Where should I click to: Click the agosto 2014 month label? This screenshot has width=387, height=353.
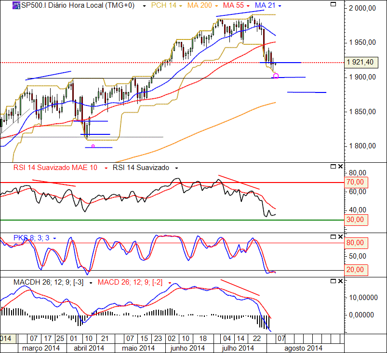[x=303, y=348]
